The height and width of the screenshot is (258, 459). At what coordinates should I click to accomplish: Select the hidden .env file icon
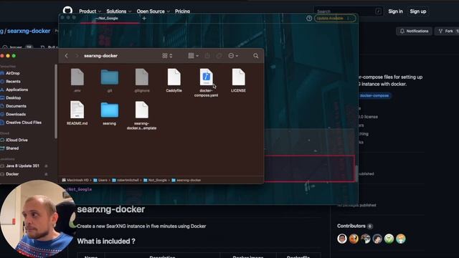(x=77, y=77)
